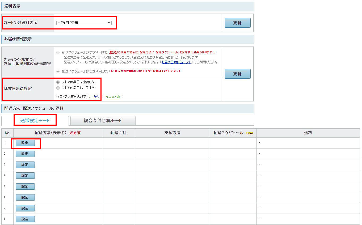Select 配送スケジュール設定を利用する radio option
Image resolution: width=362 pixels, height=225 pixels.
58,53
